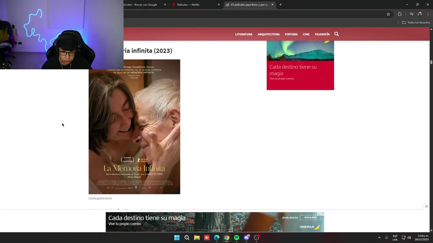The width and height of the screenshot is (433, 243).
Task: Click the banner ad's small close X icon
Action: point(323,214)
